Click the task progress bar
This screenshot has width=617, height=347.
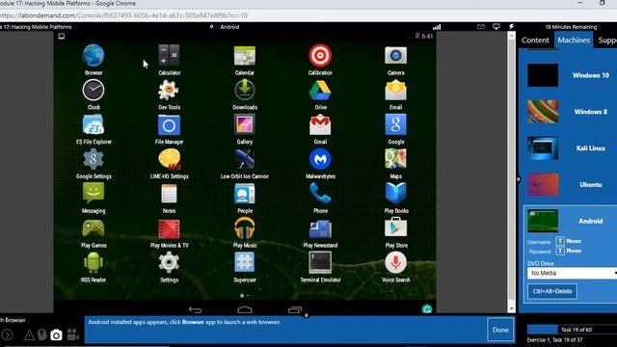[572, 330]
